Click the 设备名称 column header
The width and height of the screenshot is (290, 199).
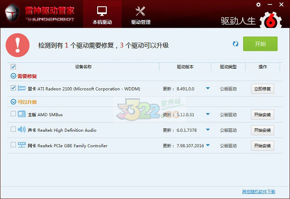click(x=83, y=67)
